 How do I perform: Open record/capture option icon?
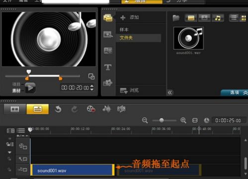(91, 109)
